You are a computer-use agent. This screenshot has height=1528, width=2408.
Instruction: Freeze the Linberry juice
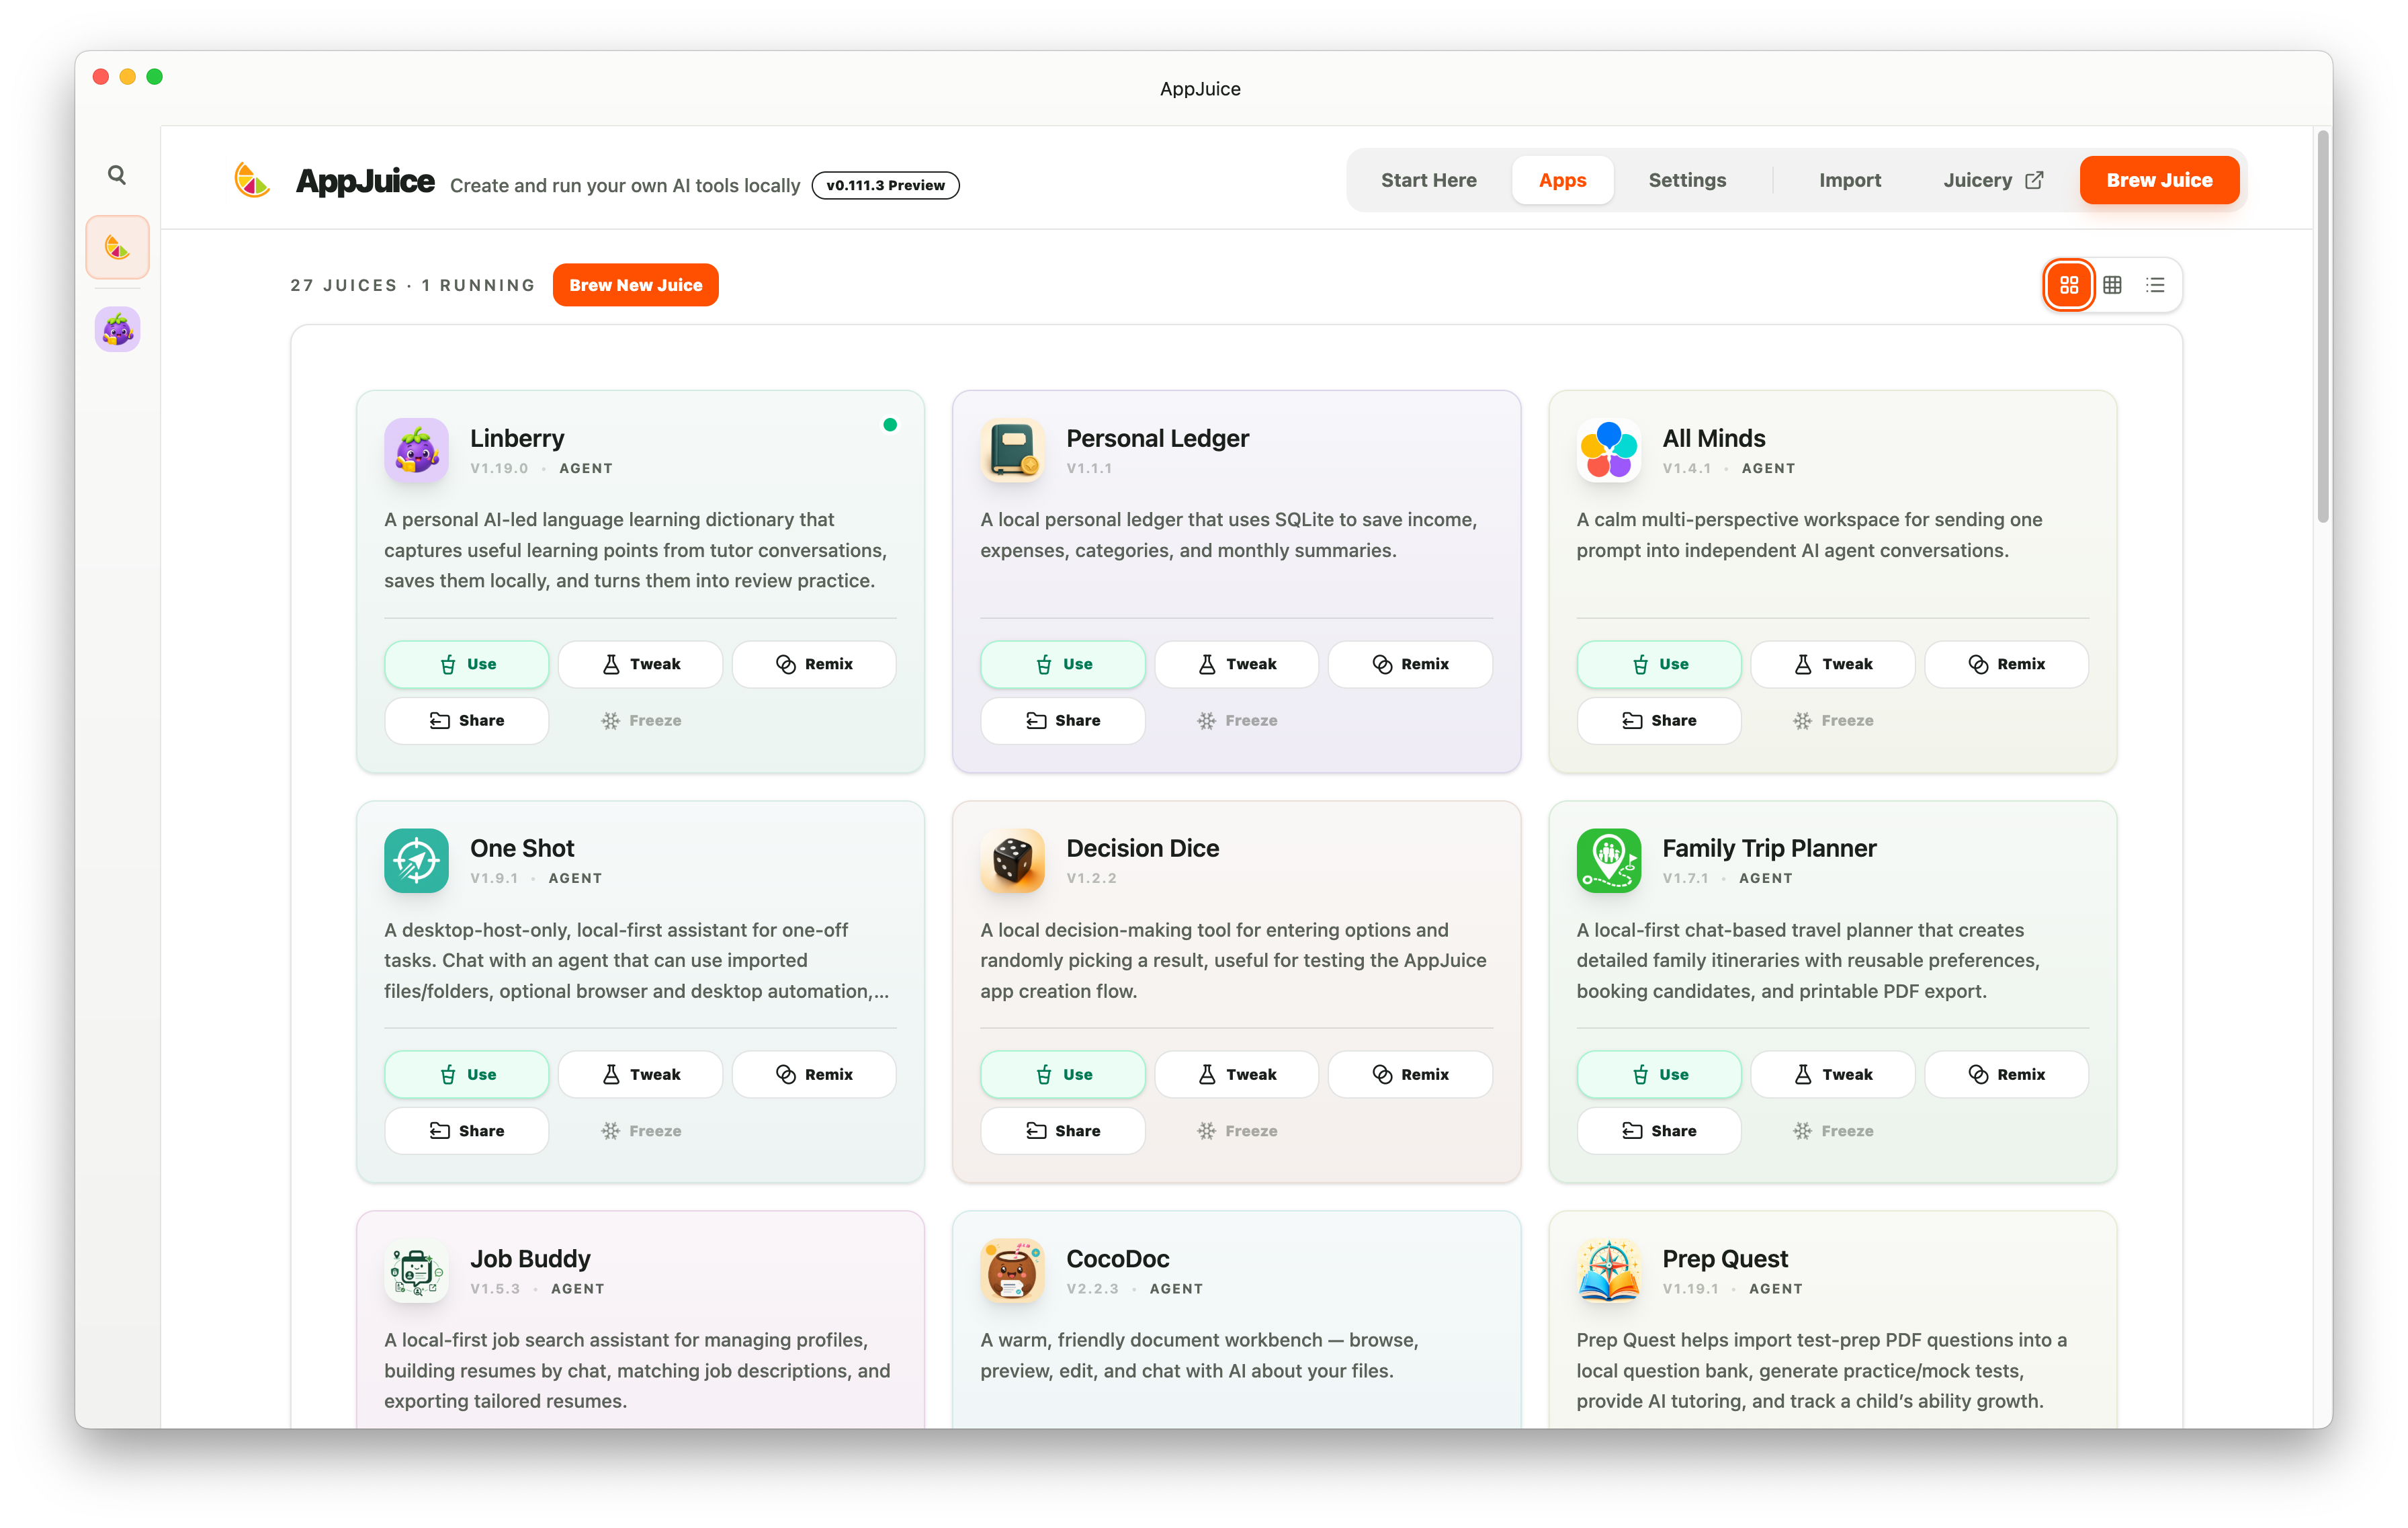click(640, 720)
